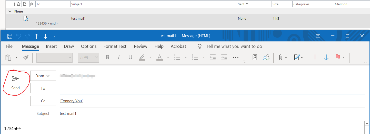Select the Format Painter brush
Image resolution: width=370 pixels, height=134 pixels.
[x=26, y=58]
